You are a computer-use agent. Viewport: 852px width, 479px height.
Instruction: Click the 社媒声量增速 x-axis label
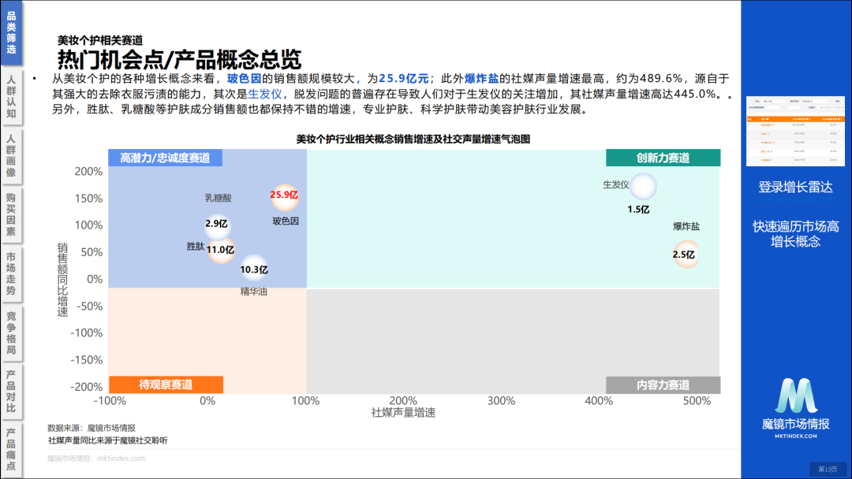pos(403,413)
